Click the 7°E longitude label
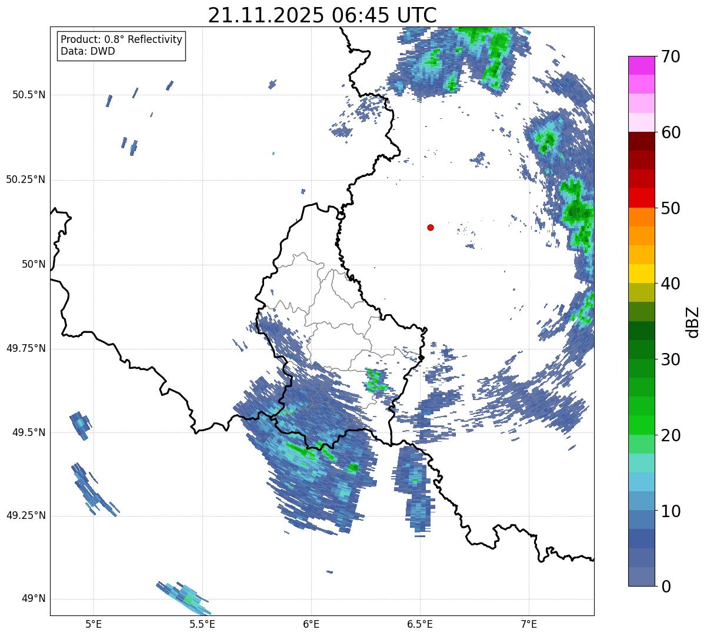 pyautogui.click(x=529, y=624)
